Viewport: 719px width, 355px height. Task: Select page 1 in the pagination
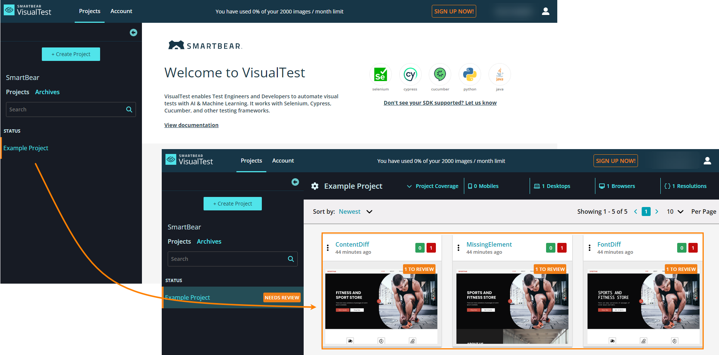(x=646, y=212)
